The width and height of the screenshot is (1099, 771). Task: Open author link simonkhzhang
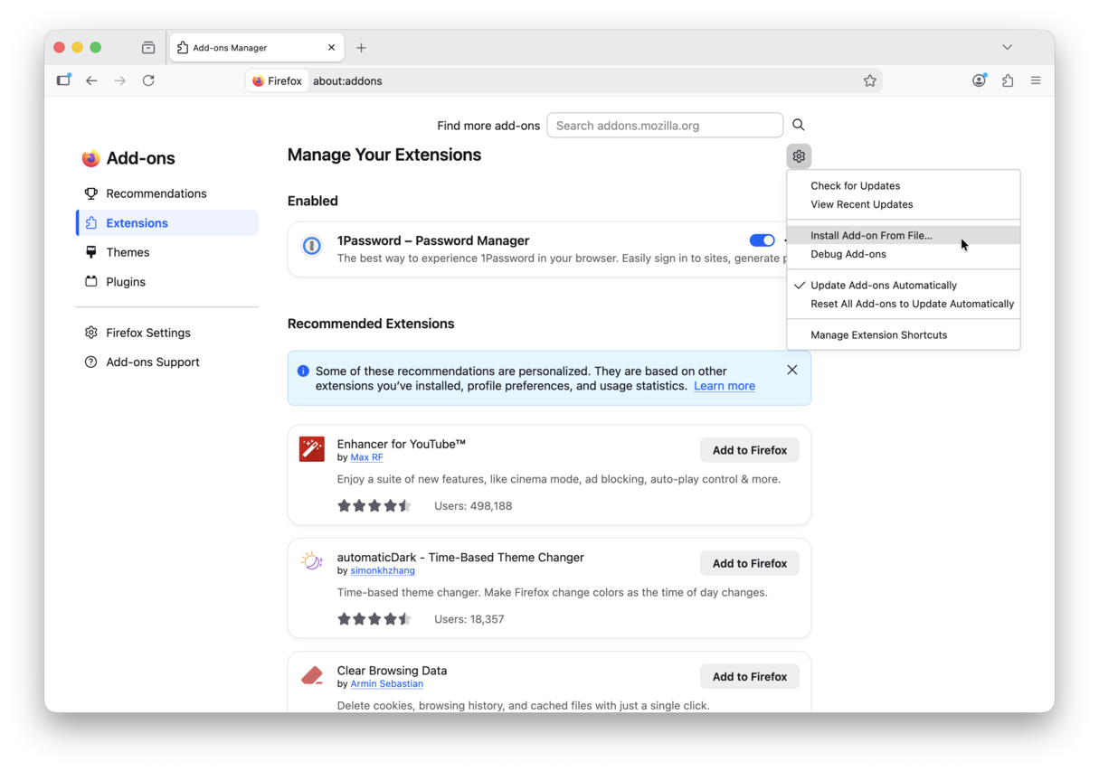[383, 570]
